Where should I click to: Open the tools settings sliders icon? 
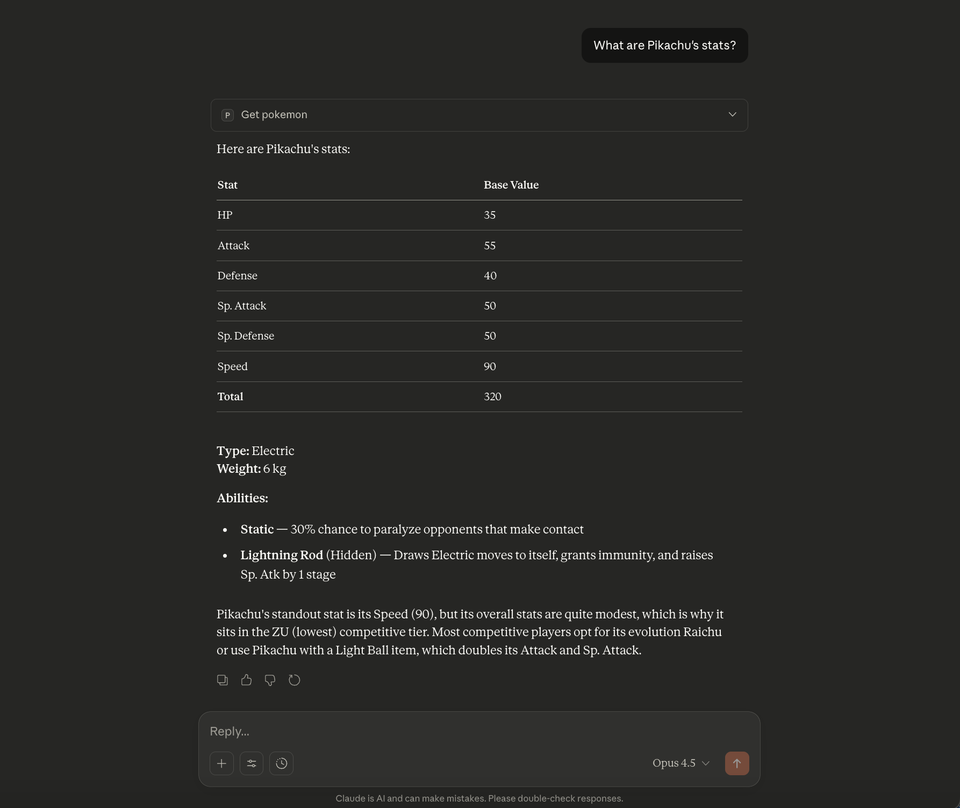click(252, 763)
